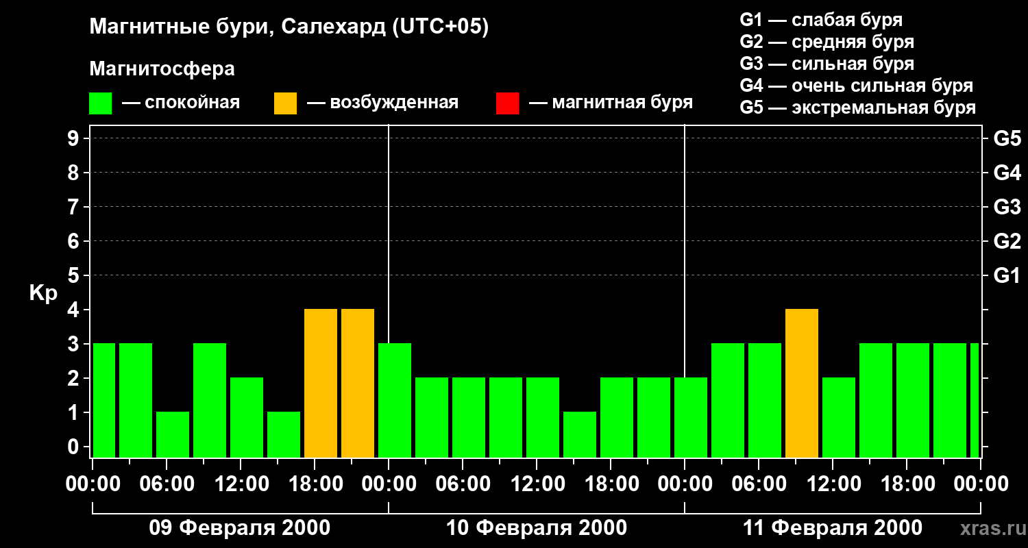This screenshot has height=548, width=1028.
Task: Click the Kp 3 bar starting 00:00 on 10 Февраля
Action: pos(395,401)
